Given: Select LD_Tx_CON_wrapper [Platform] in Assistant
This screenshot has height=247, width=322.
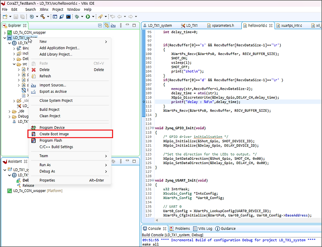Looking at the screenshot, I should pyautogui.click(x=38, y=191).
